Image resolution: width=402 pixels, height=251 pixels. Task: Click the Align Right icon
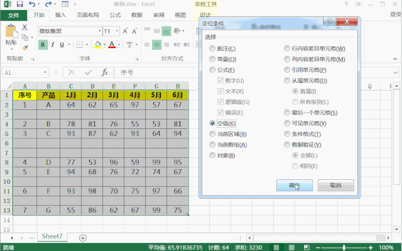tap(166, 45)
